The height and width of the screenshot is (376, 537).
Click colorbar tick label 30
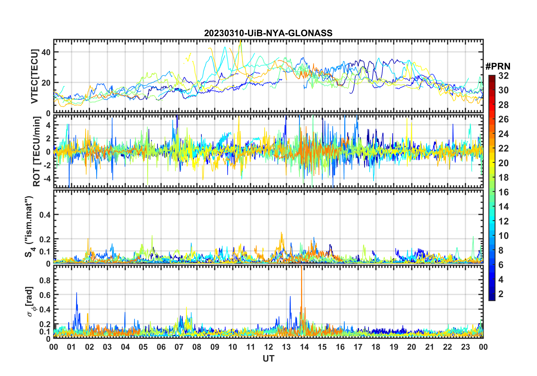[503, 90]
